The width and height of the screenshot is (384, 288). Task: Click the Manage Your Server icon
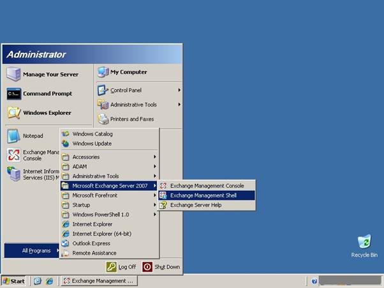[13, 74]
